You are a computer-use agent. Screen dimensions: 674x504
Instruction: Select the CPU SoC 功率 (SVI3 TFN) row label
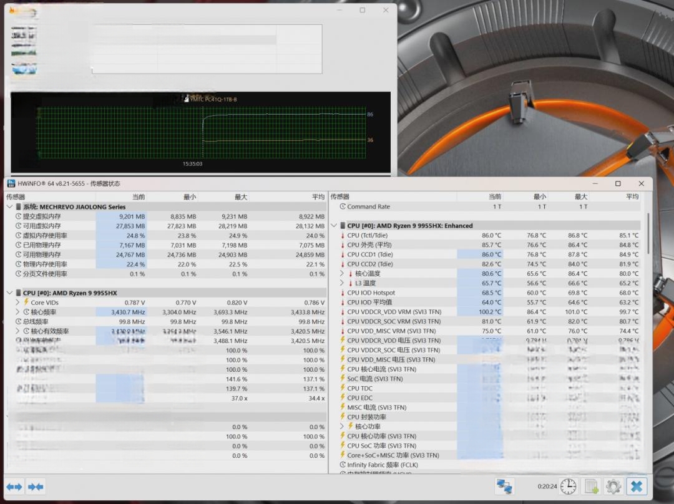click(x=382, y=445)
